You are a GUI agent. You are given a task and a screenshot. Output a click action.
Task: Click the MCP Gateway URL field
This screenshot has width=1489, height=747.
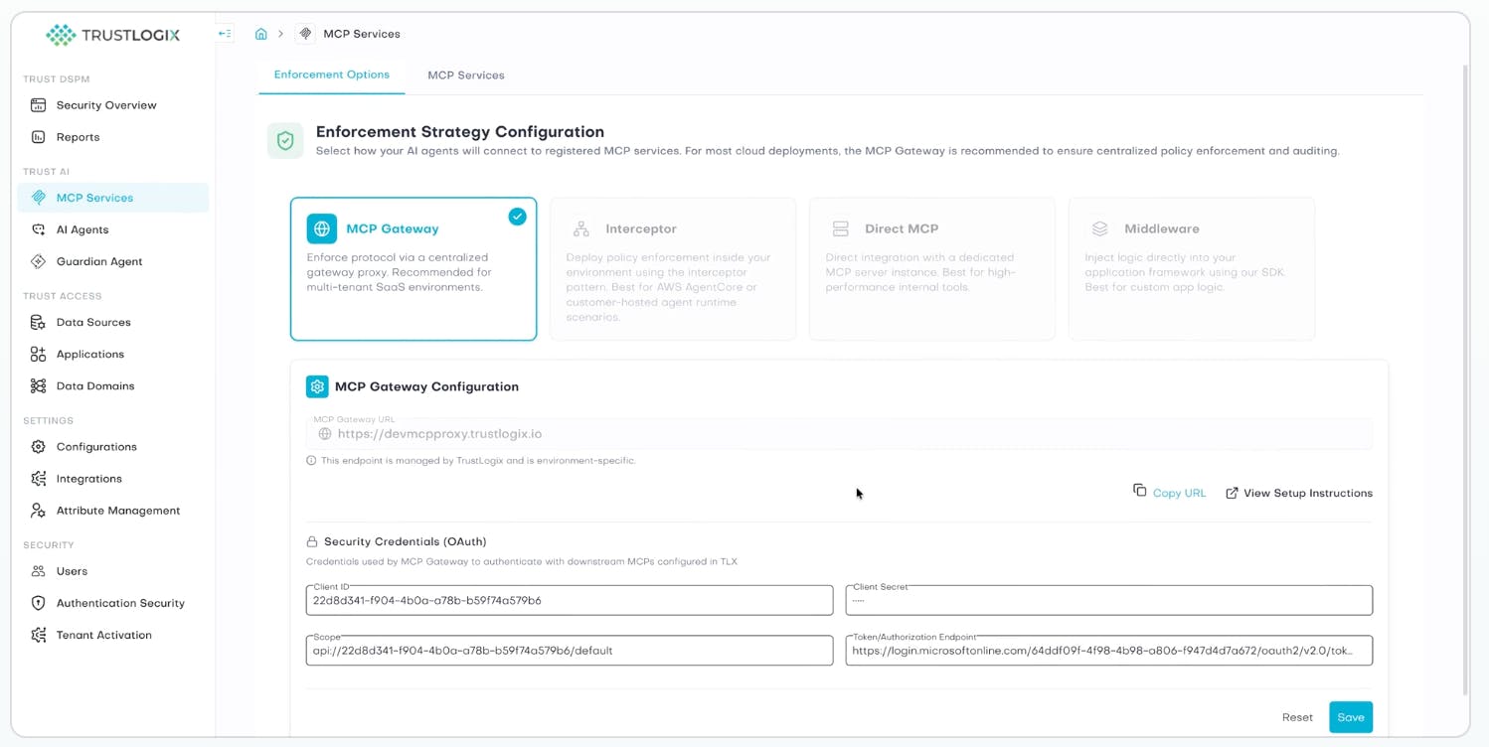[839, 434]
